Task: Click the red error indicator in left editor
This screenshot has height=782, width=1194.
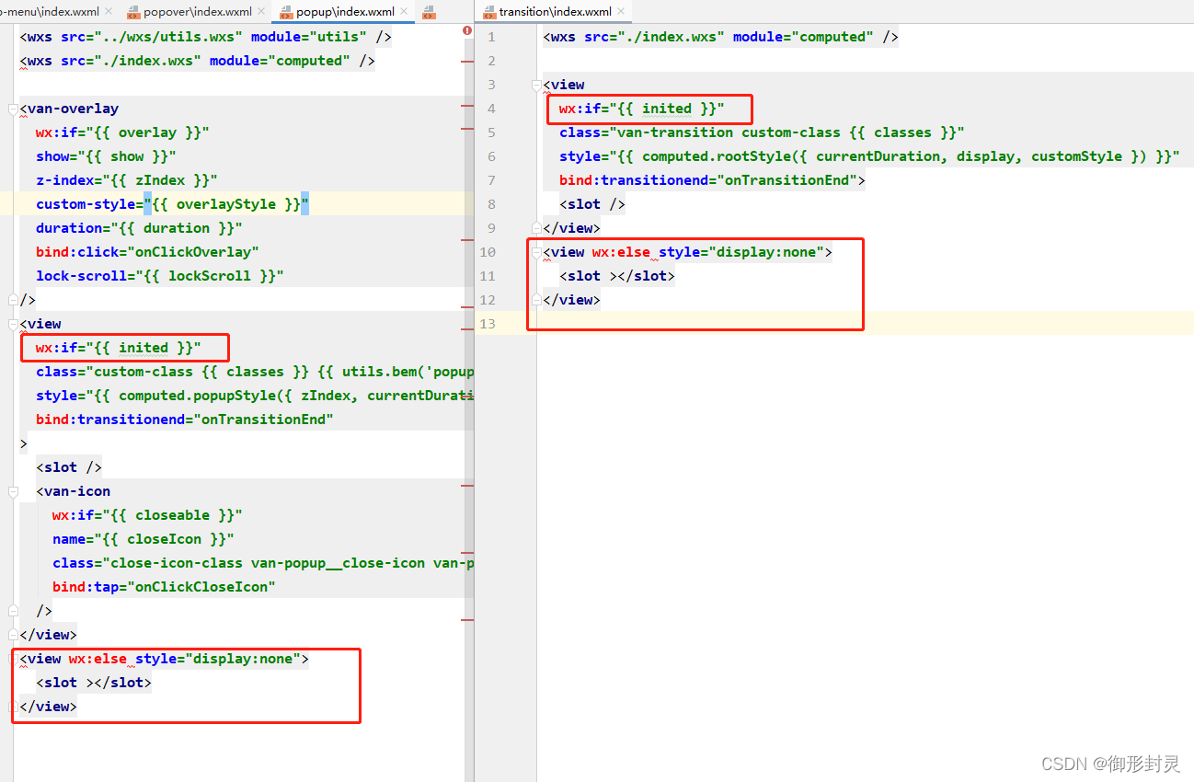Action: pos(467,30)
